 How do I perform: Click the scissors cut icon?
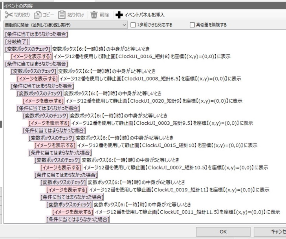click(9, 15)
